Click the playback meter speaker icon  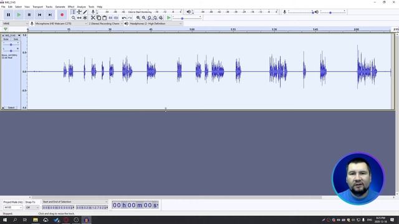(x=188, y=12)
